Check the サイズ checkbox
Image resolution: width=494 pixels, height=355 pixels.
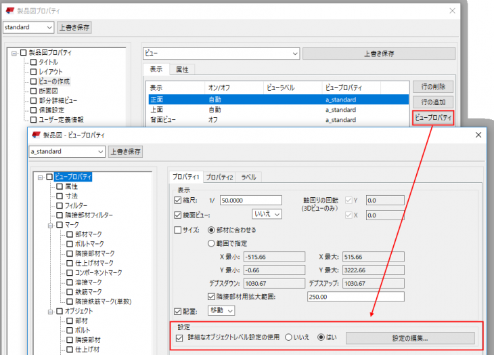(x=178, y=230)
